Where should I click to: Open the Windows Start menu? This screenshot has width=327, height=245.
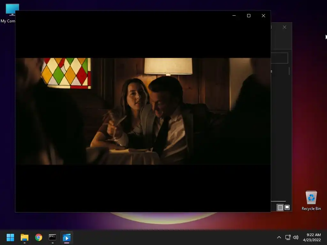(x=10, y=237)
